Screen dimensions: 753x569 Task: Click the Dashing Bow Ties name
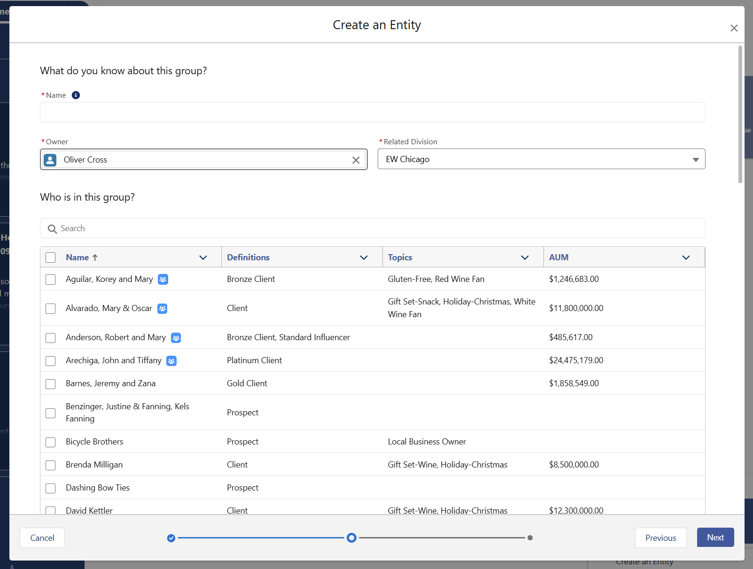coord(98,488)
